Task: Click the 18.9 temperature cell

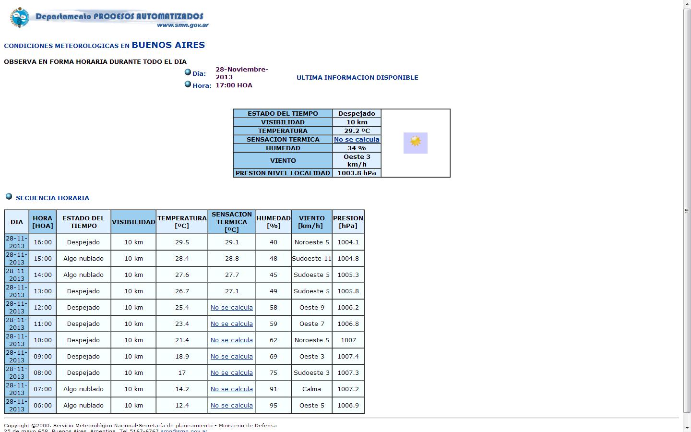Action: pos(182,356)
